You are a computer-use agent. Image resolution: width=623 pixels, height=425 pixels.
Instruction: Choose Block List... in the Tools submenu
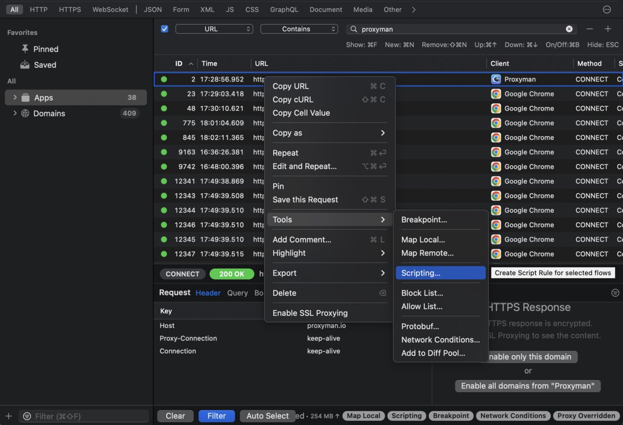point(440,293)
